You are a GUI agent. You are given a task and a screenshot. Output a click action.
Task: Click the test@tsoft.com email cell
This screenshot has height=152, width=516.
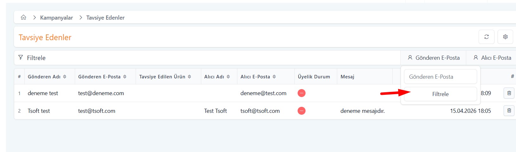(x=97, y=111)
